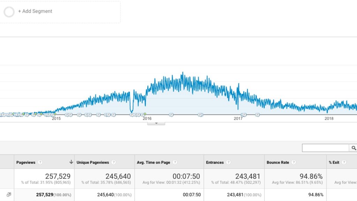This screenshot has height=201, width=357.
Task: Open page in new window icon in first row
Action: 9,195
